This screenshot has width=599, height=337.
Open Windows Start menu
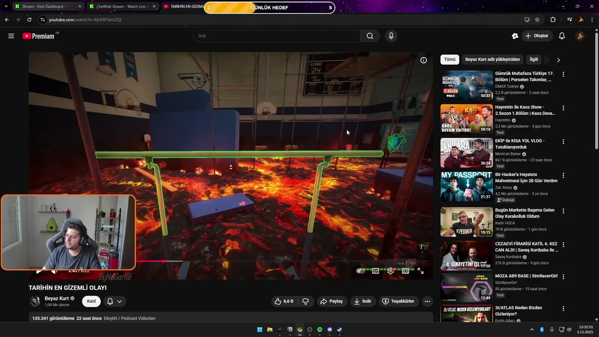260,330
